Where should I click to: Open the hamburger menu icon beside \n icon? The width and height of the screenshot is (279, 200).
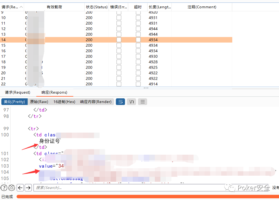(x=142, y=102)
